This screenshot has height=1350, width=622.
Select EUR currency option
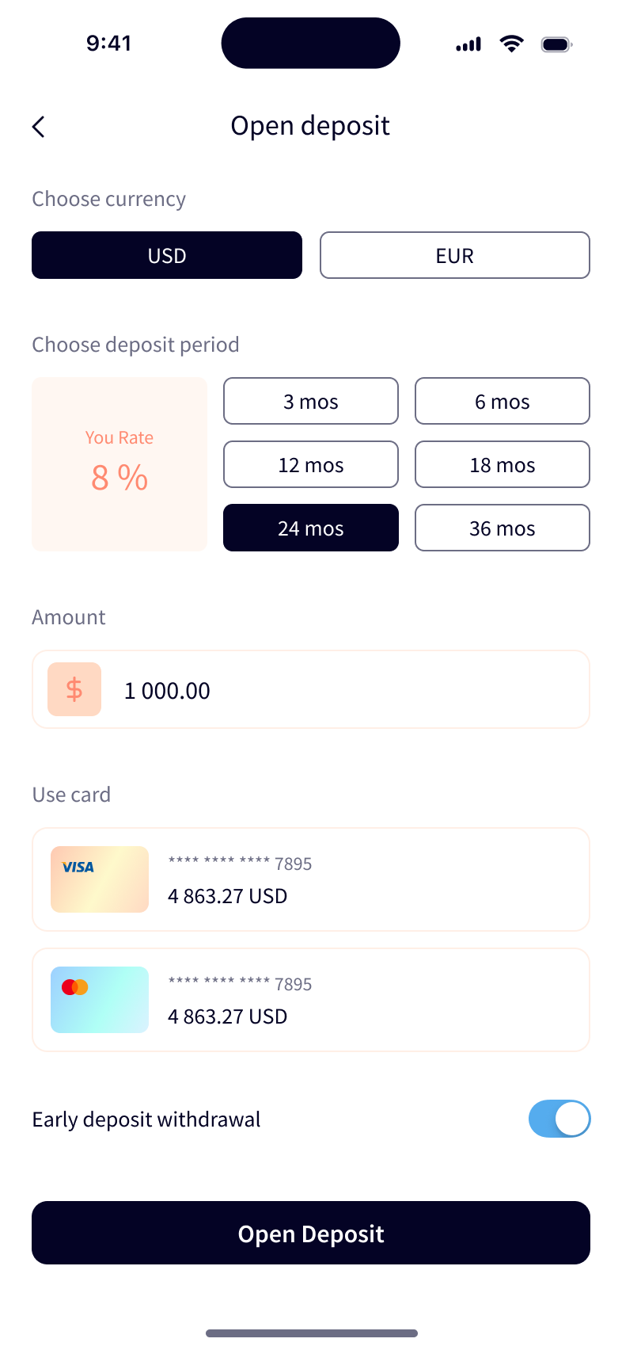click(455, 255)
